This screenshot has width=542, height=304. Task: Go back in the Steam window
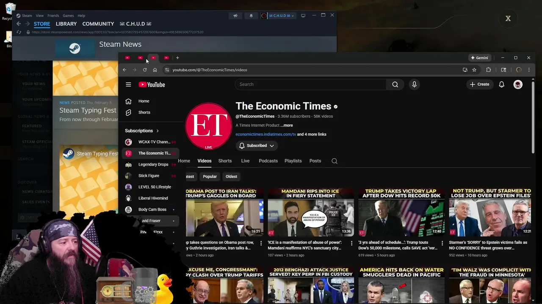pos(19,24)
